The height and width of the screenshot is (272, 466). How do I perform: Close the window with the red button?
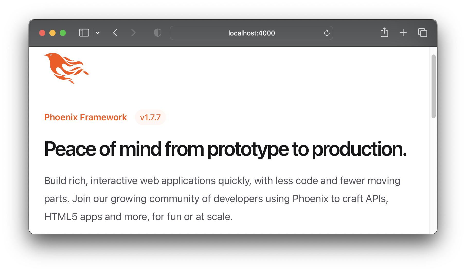[42, 33]
